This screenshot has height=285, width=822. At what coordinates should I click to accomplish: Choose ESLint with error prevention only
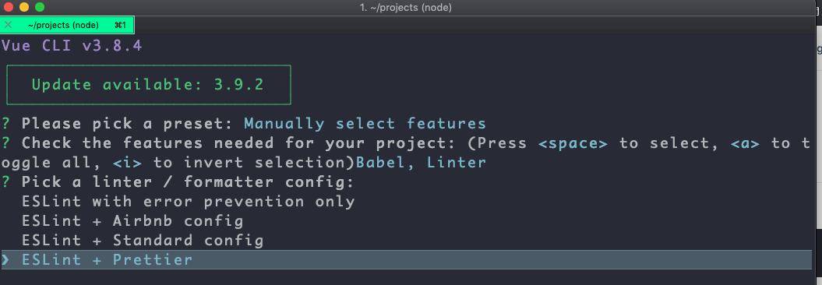point(189,201)
